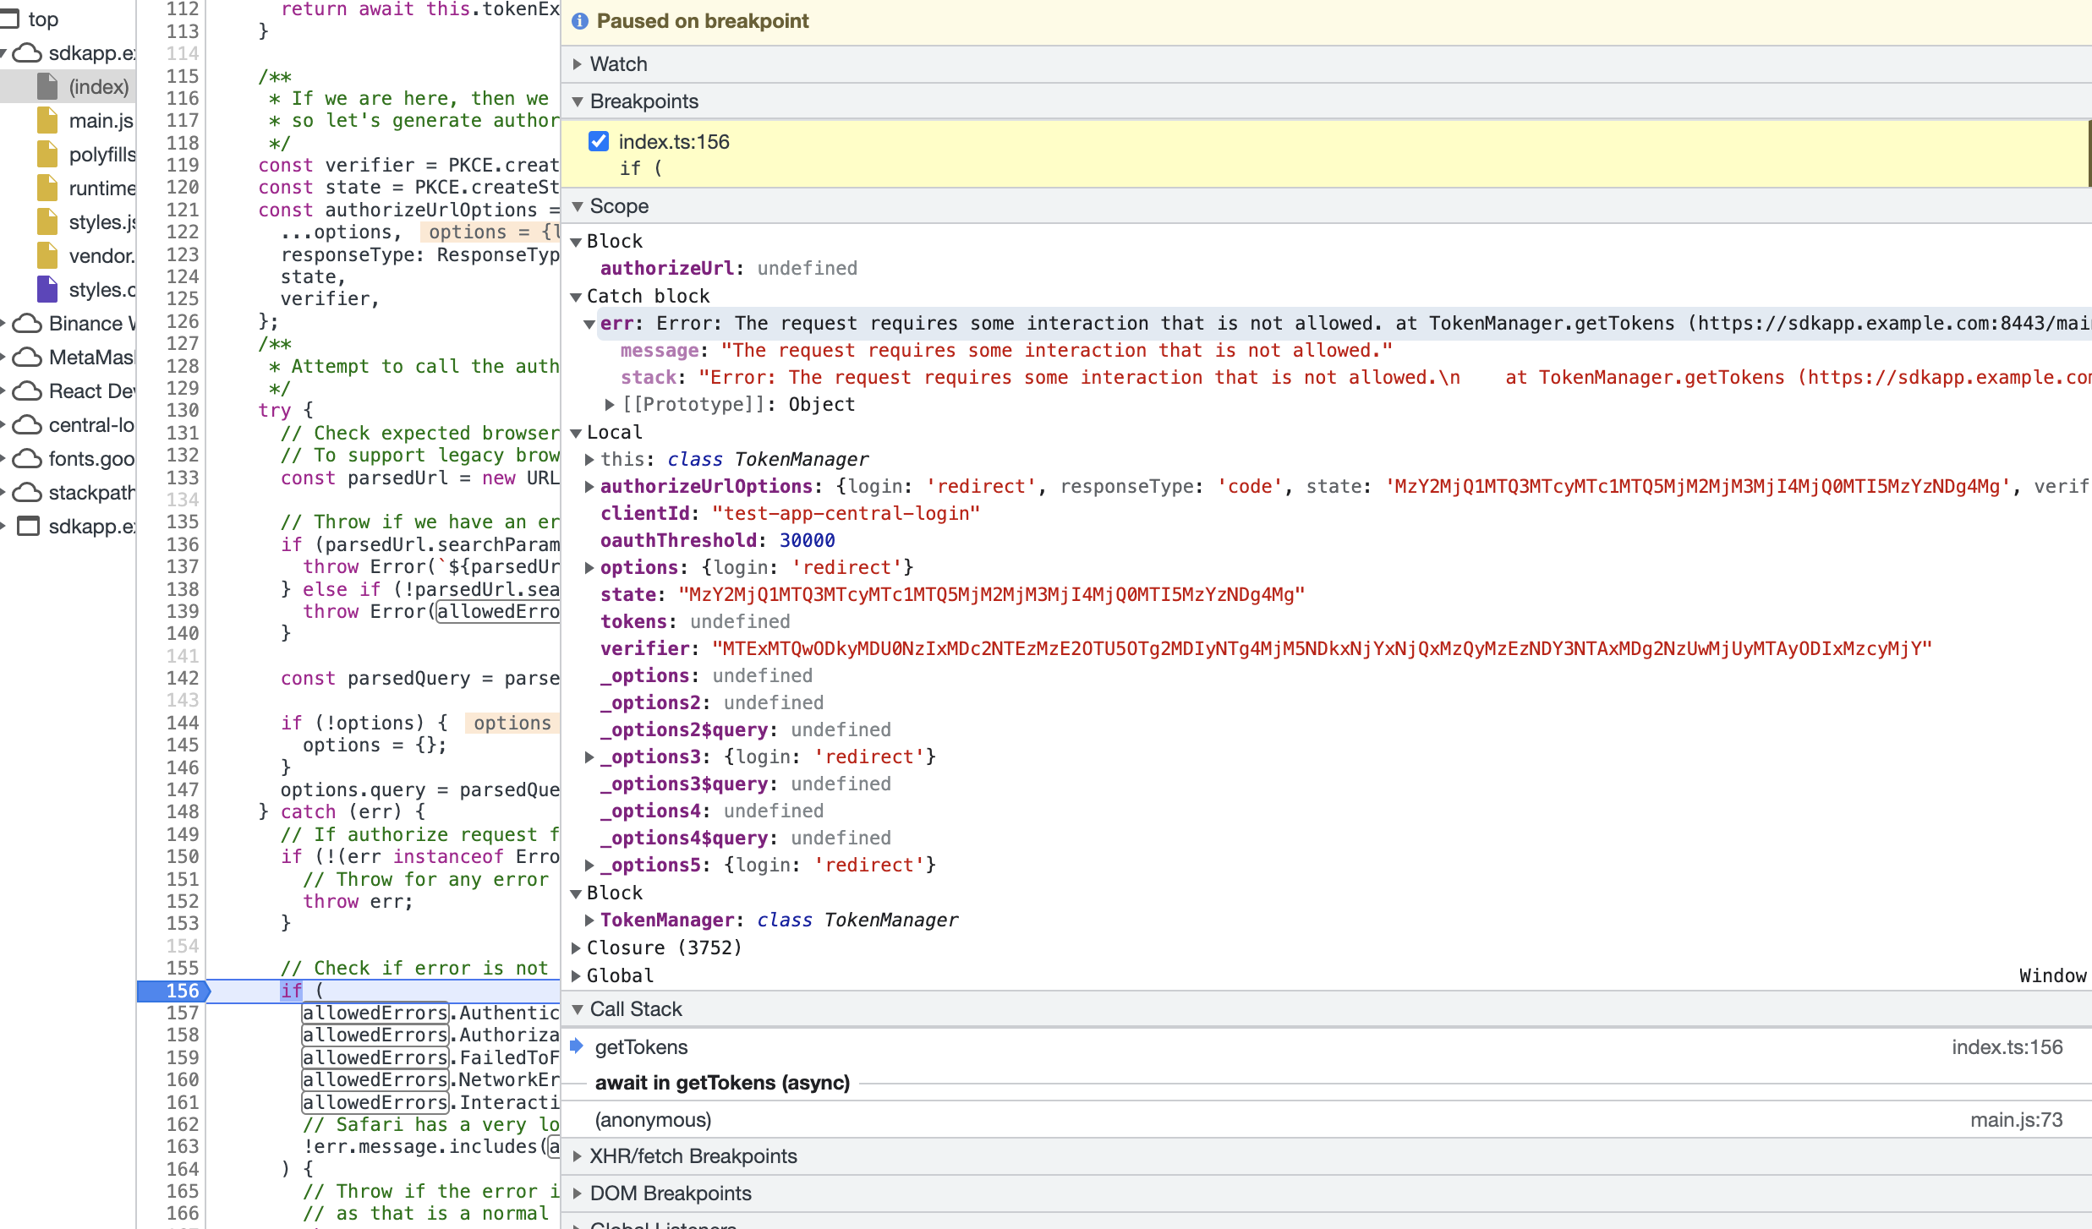
Task: Open the main.js:73 source link
Action: (2016, 1120)
